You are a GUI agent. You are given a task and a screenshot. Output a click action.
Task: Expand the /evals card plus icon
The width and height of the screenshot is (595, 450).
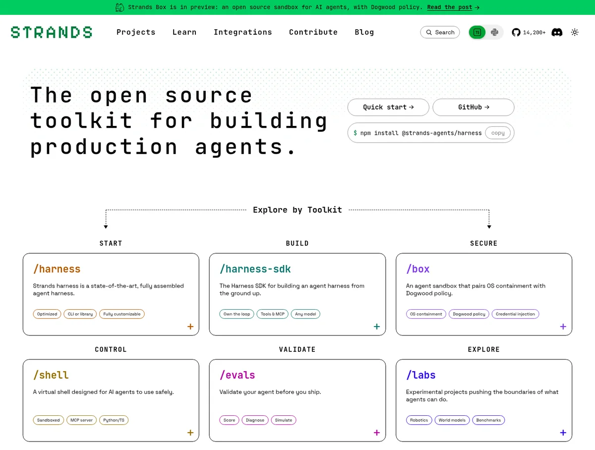pyautogui.click(x=377, y=433)
